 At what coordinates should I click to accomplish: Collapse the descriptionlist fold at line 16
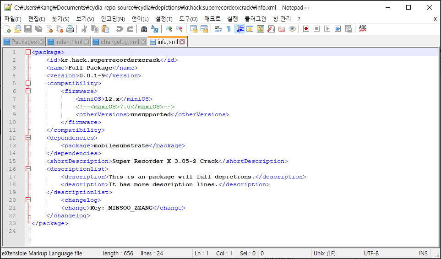tap(28, 169)
